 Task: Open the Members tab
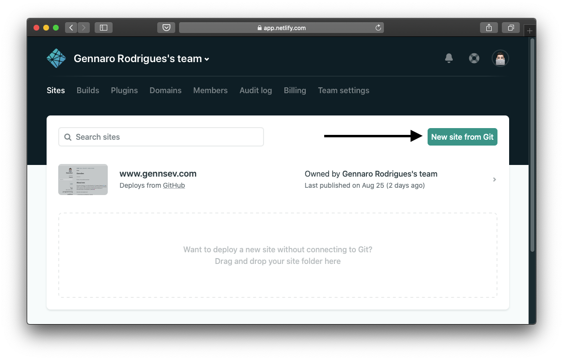pyautogui.click(x=211, y=90)
